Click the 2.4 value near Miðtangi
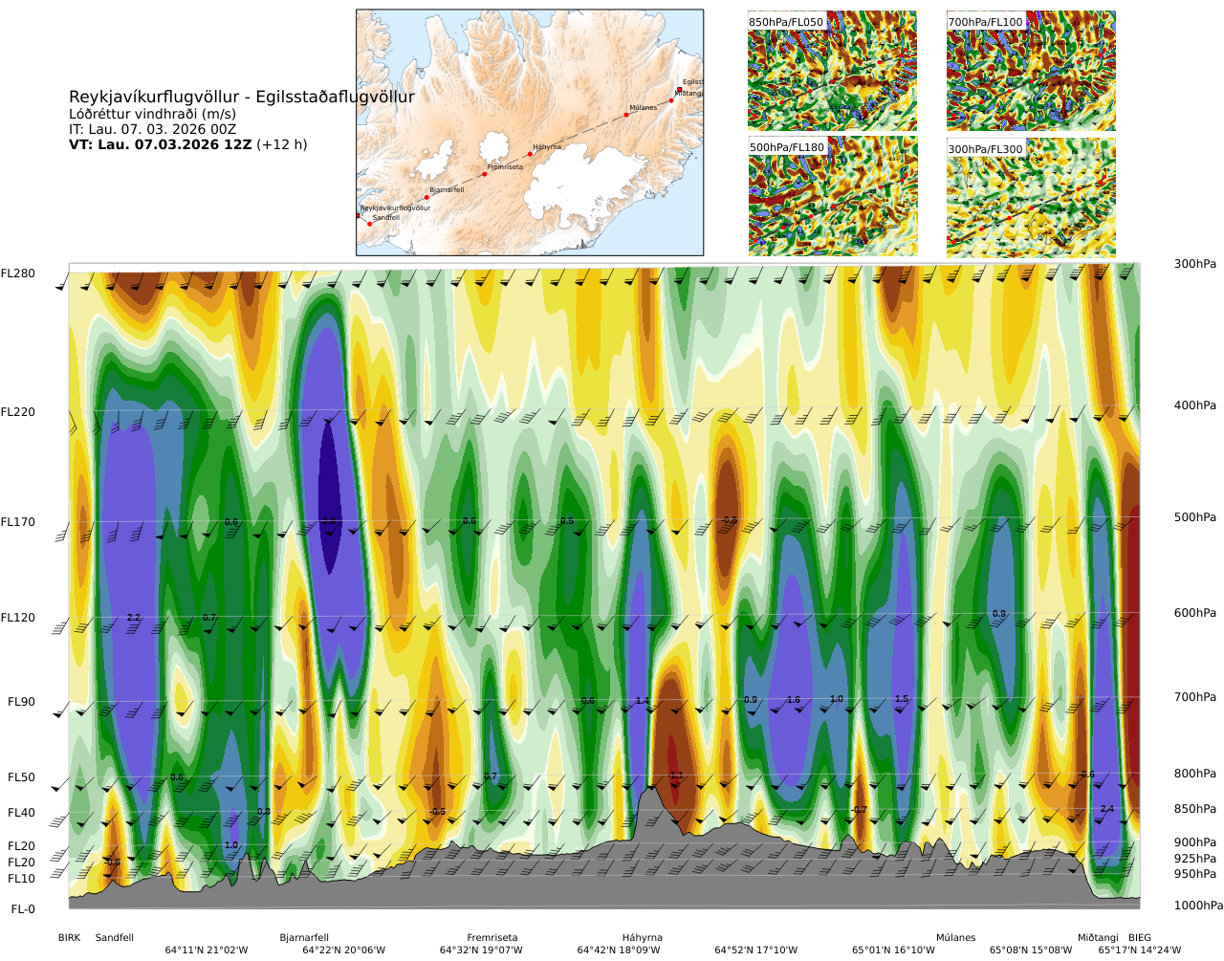Viewport: 1224px width, 961px height. click(x=1107, y=809)
